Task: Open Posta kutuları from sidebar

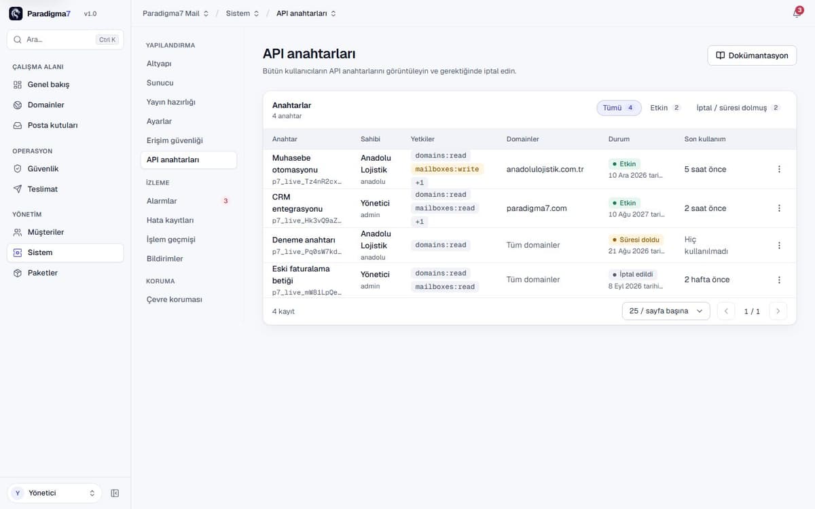Action: [x=65, y=126]
